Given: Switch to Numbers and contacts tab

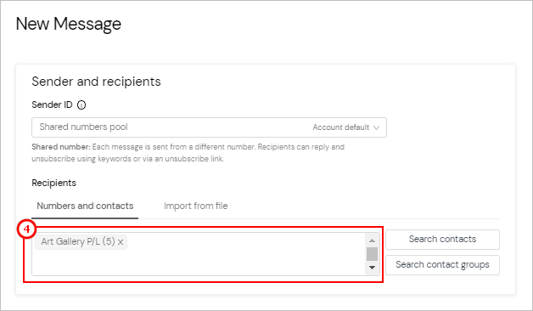Looking at the screenshot, I should (85, 206).
